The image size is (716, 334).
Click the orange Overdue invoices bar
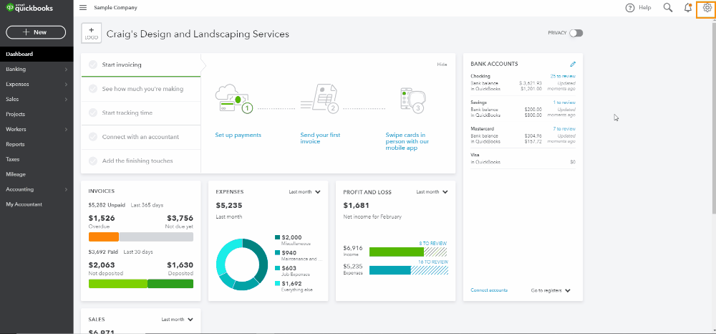tap(104, 237)
